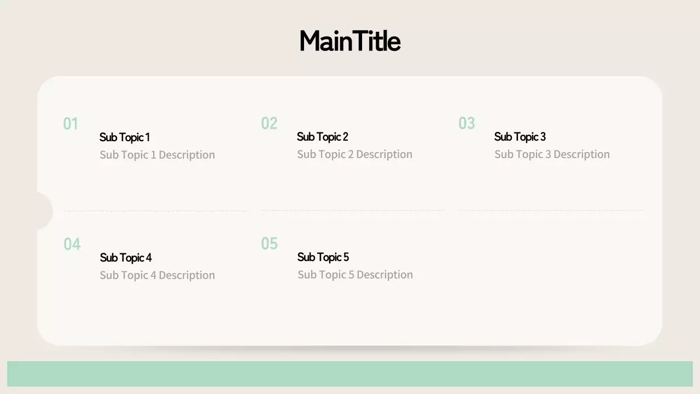The height and width of the screenshot is (394, 700).
Task: Click the Sub Topic 2 Description text
Action: click(x=354, y=154)
